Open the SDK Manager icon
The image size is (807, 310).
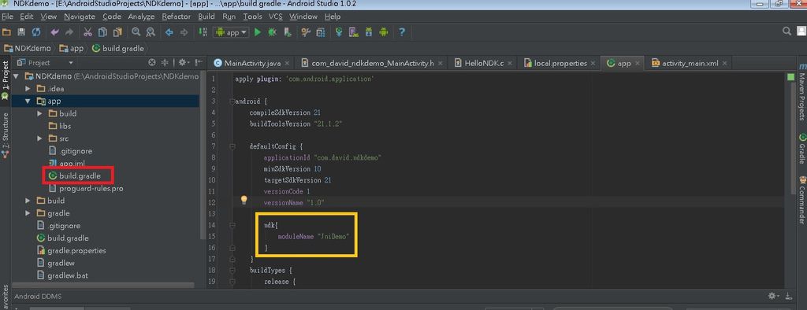click(x=369, y=32)
